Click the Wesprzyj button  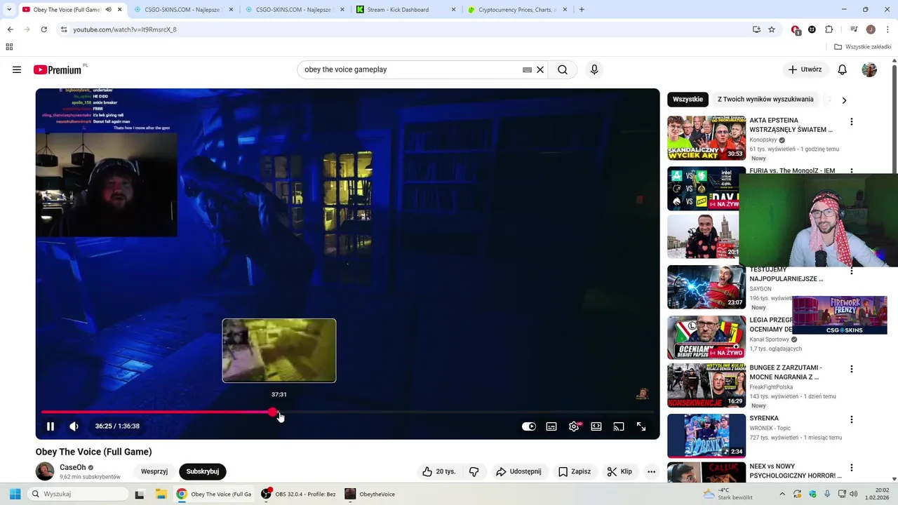pos(154,471)
